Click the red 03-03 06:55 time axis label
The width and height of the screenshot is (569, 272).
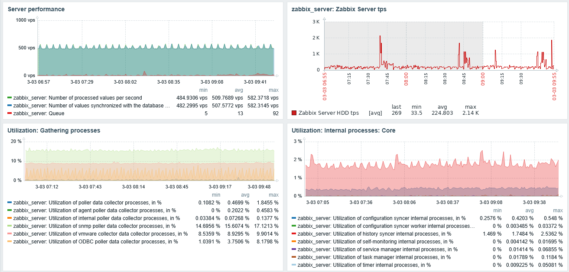coord(325,86)
